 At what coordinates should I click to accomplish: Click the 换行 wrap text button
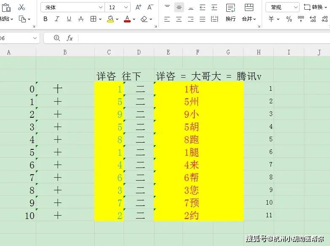click(231, 12)
